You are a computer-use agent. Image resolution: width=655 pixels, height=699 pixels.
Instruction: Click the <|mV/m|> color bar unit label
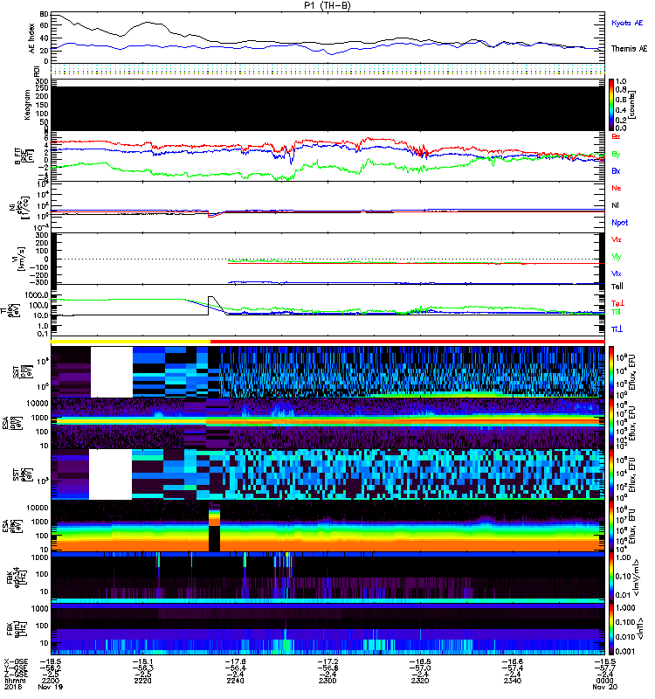coord(638,578)
